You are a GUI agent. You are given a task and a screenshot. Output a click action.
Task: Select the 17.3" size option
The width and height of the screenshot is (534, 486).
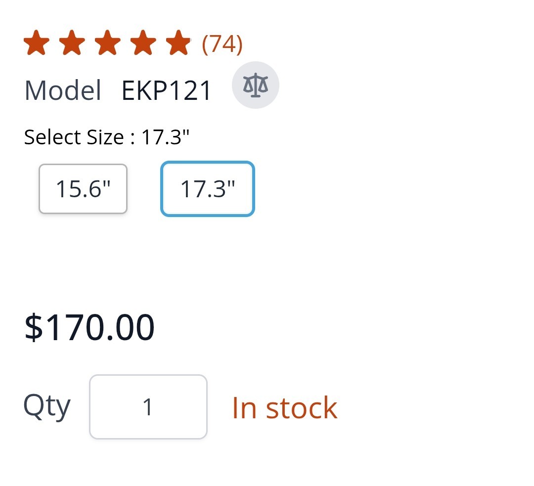point(208,189)
